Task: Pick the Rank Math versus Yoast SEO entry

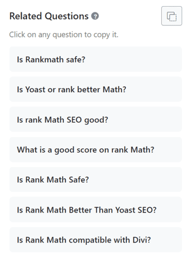Action: click(x=96, y=210)
